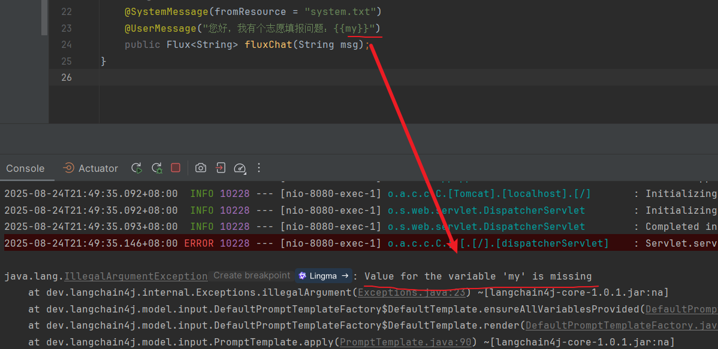Click the Rerun application icon
The width and height of the screenshot is (718, 349).
point(137,168)
